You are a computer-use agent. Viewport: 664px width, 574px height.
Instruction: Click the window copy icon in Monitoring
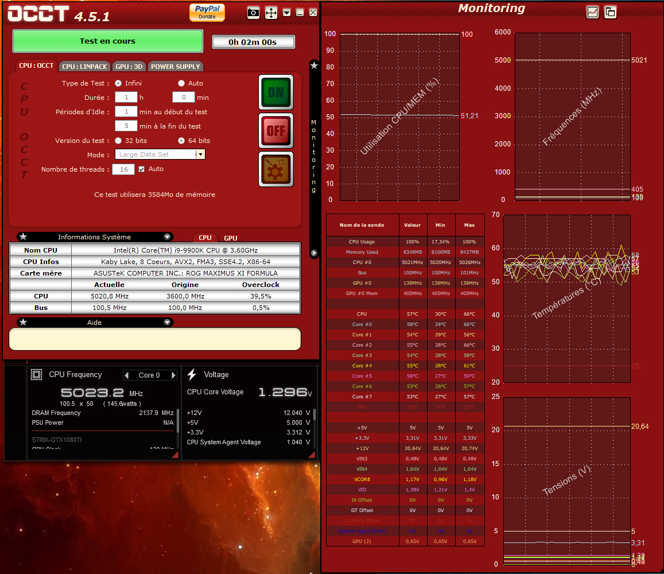coord(610,11)
